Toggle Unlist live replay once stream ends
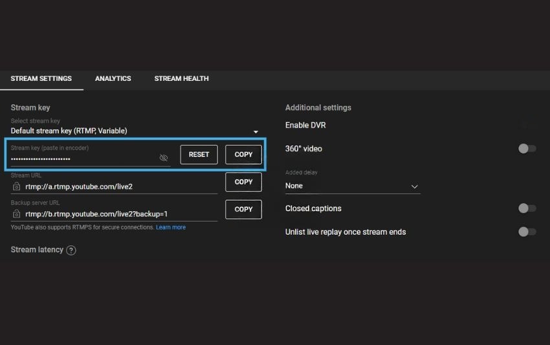This screenshot has height=345, width=550. point(527,232)
